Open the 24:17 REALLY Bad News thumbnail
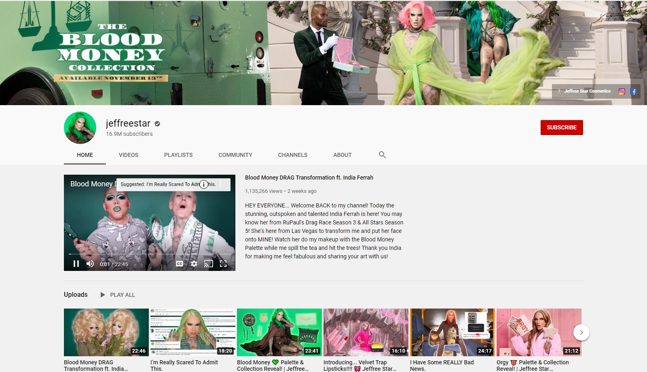The image size is (647, 372). coord(452,332)
